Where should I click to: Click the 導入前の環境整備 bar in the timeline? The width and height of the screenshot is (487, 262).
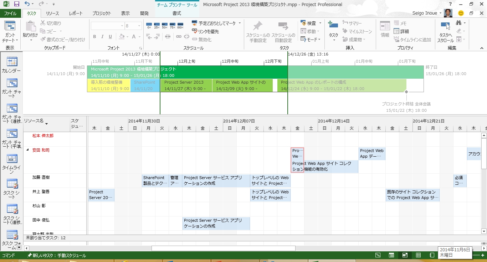point(109,85)
